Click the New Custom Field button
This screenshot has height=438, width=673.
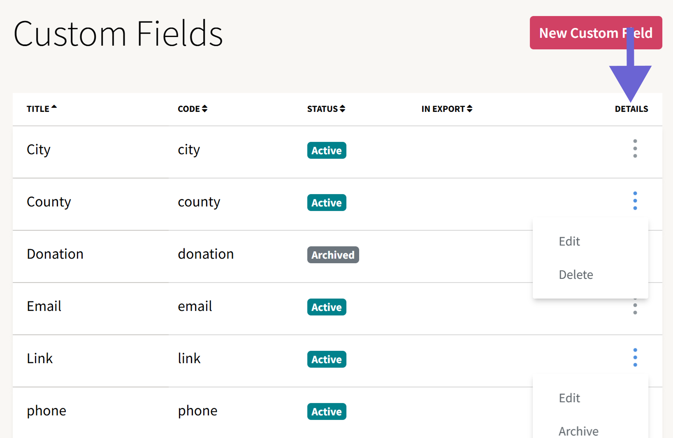pos(596,33)
